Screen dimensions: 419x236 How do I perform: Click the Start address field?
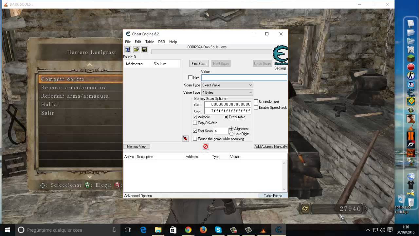coord(228,105)
